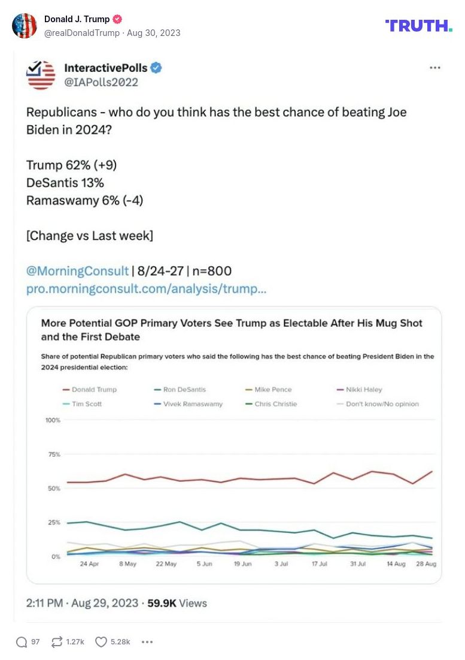Open the @IAPolls2022 handle

[101, 82]
